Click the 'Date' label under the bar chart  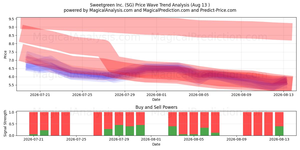(x=156, y=144)
